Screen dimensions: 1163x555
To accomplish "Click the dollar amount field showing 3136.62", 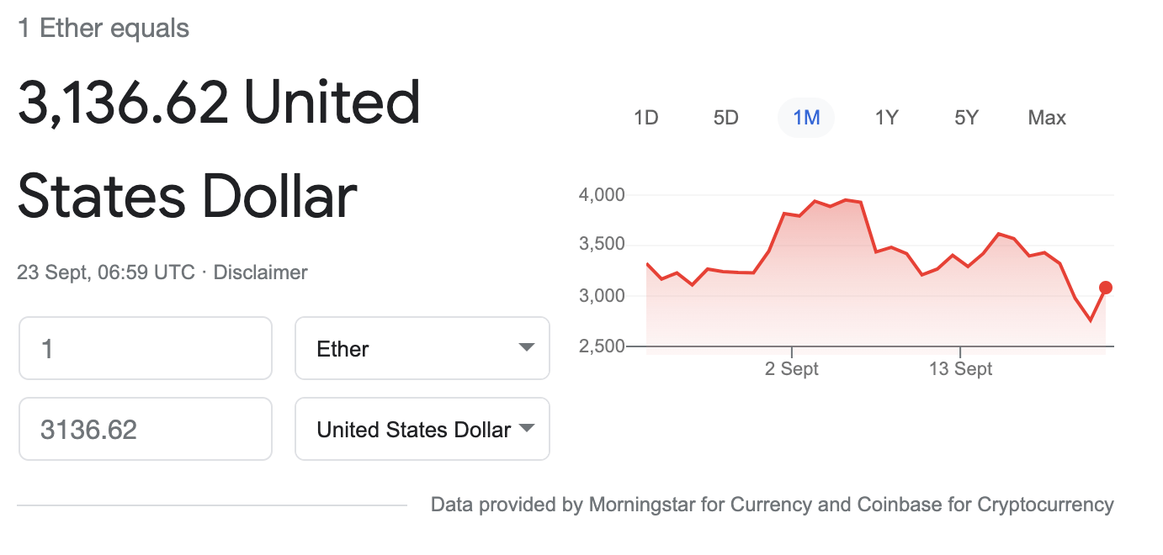I will [x=146, y=430].
